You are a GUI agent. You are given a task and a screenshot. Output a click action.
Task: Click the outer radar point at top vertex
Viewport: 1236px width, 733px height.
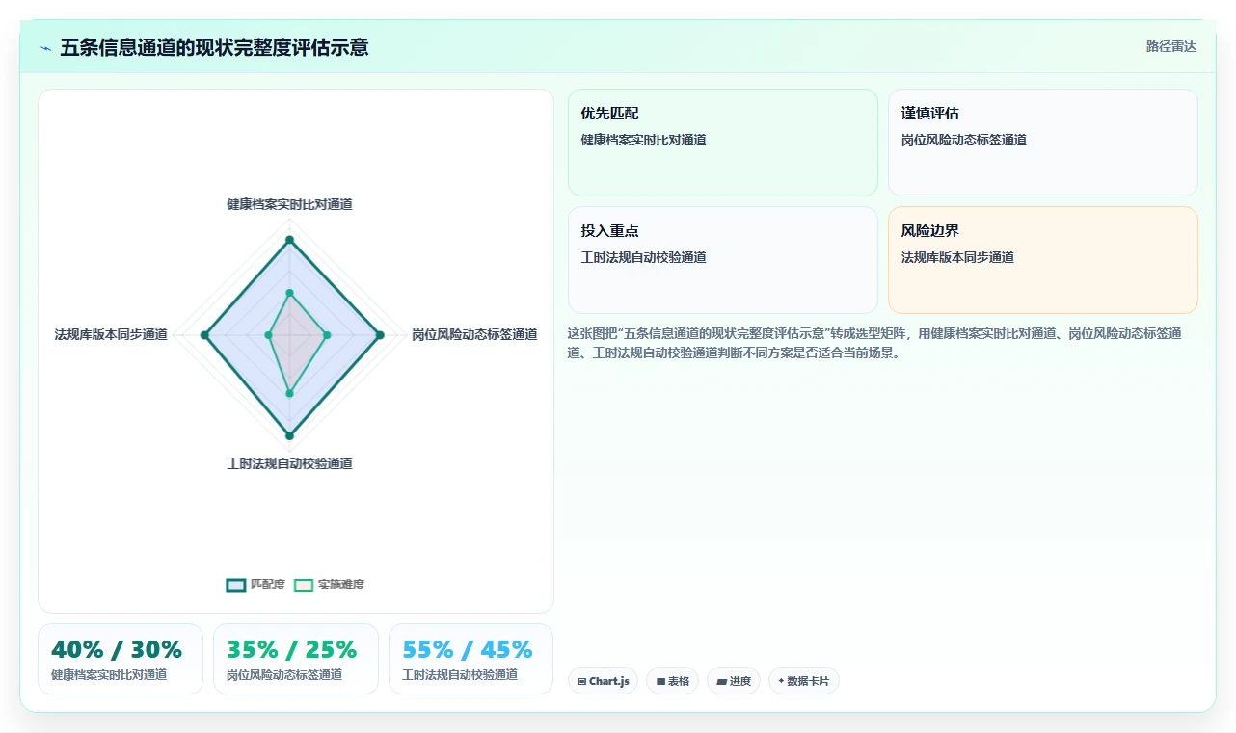(x=289, y=240)
